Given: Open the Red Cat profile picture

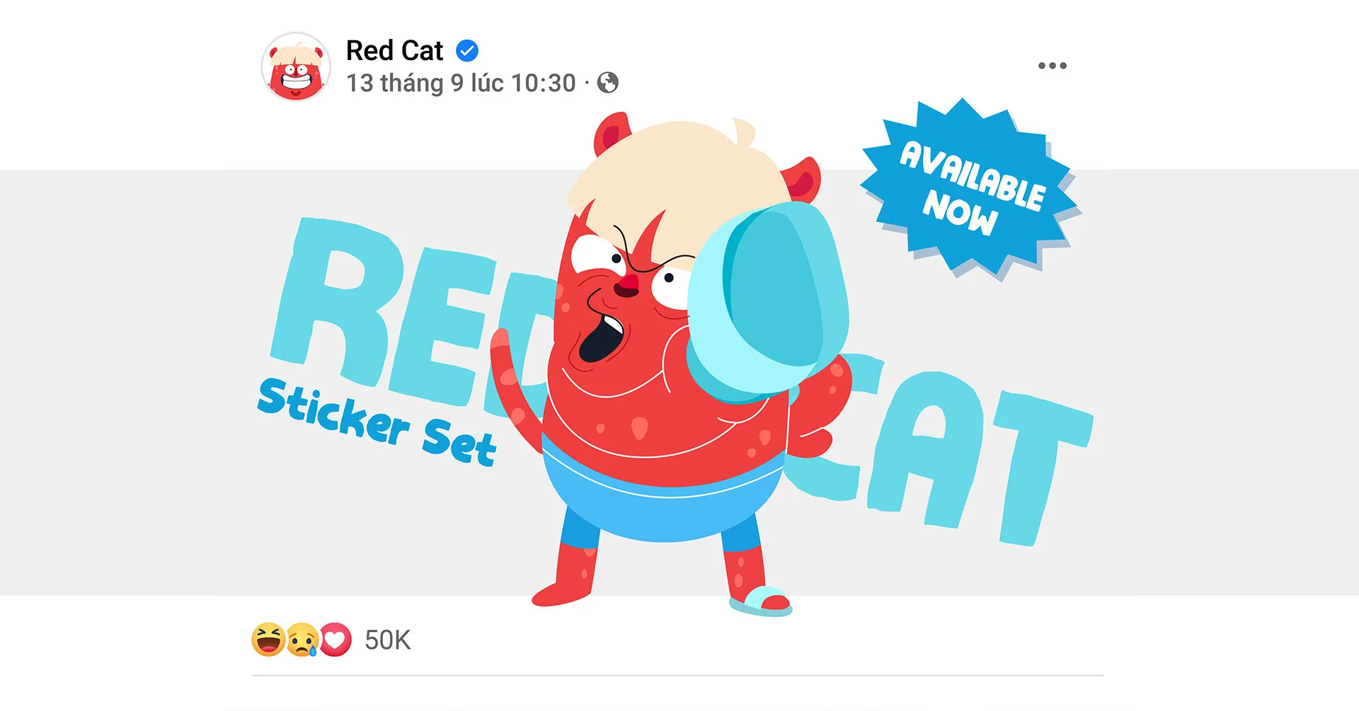Looking at the screenshot, I should click(296, 67).
